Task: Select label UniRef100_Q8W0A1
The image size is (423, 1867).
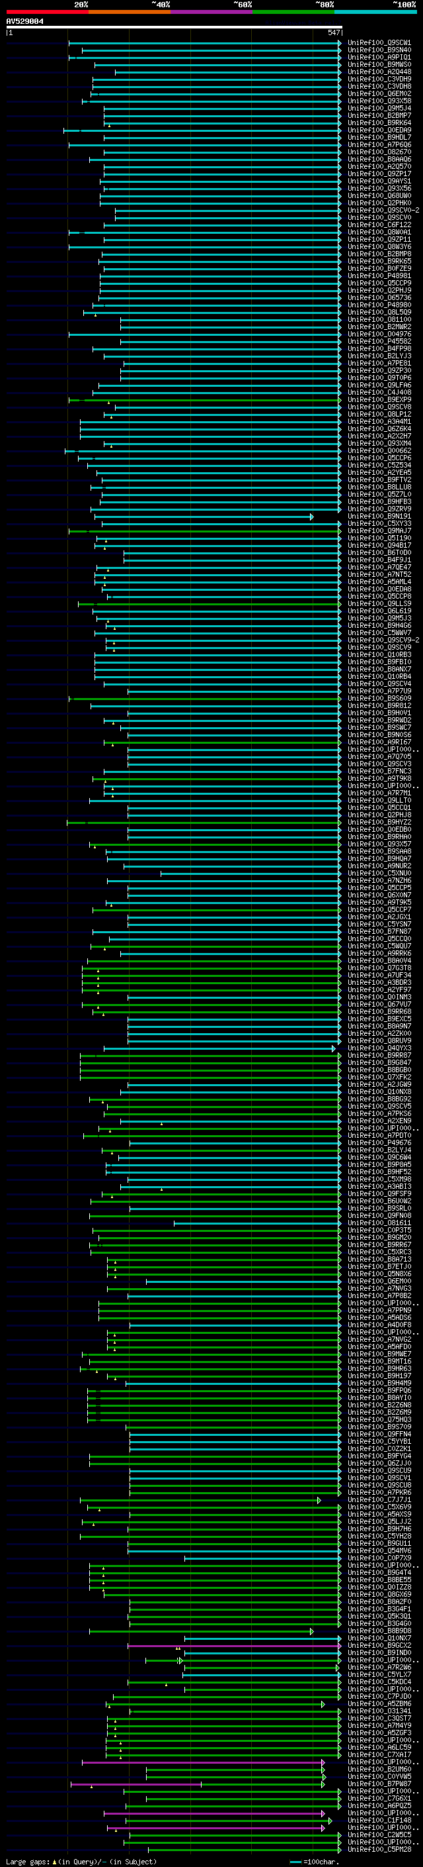Action: [x=379, y=232]
